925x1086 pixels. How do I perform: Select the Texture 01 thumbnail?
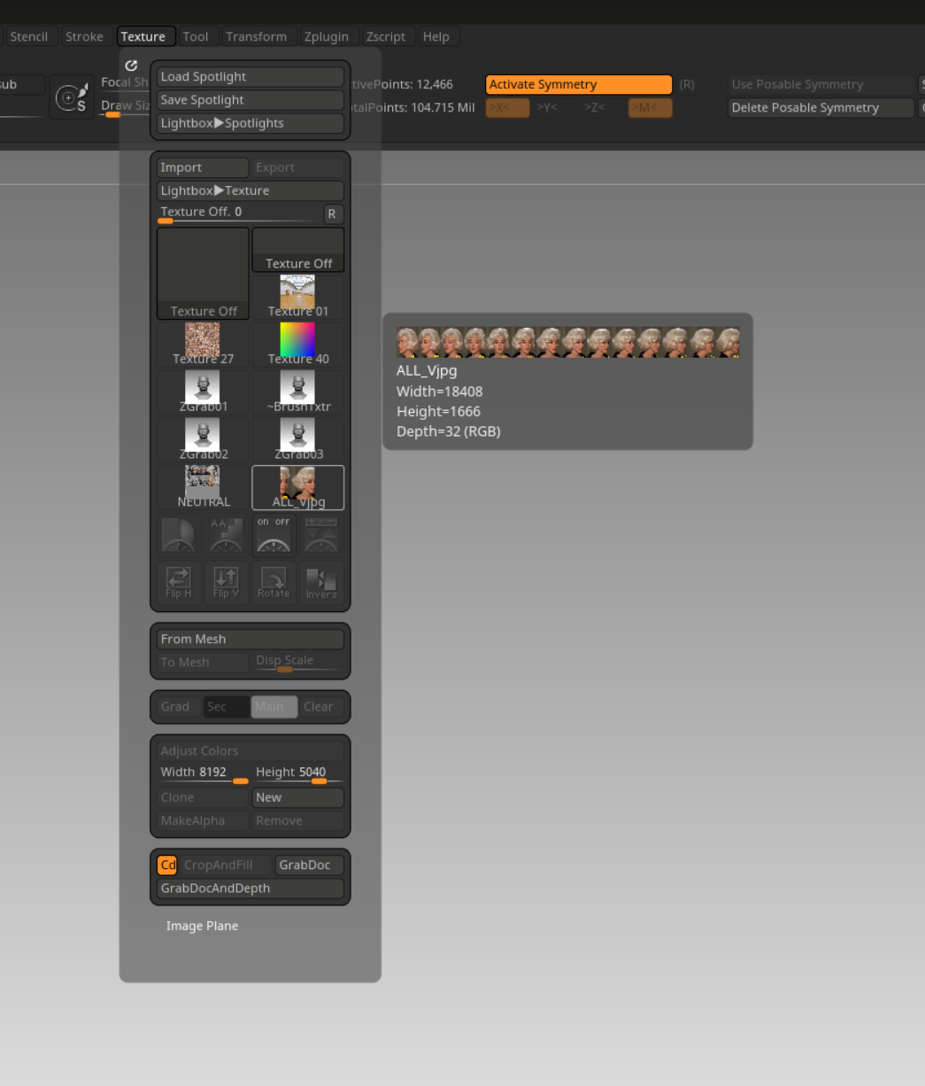coord(298,297)
